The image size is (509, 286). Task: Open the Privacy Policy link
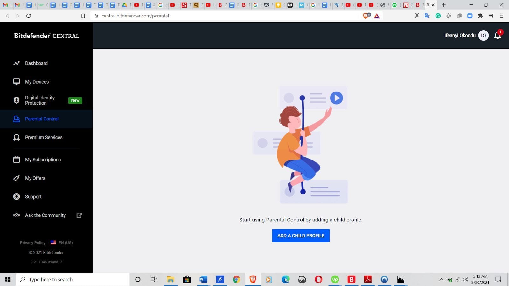click(x=32, y=243)
